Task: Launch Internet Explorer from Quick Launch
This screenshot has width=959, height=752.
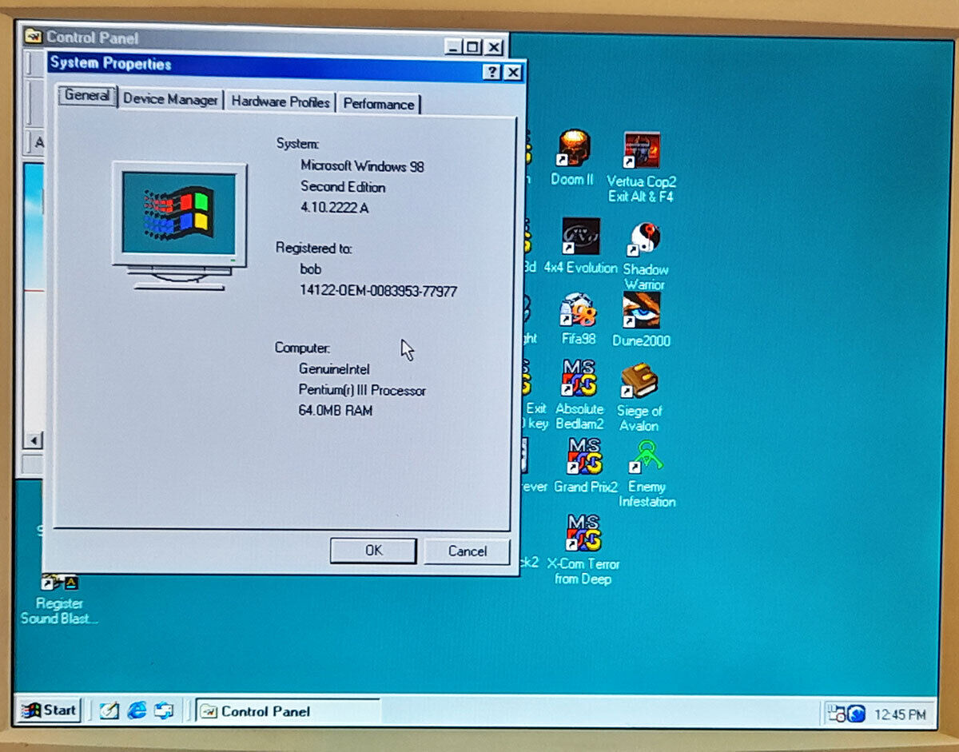Action: pos(137,710)
